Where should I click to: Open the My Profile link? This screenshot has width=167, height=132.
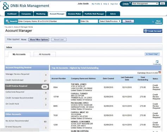point(96,4)
